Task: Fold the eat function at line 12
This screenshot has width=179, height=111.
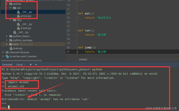Action: (77, 13)
